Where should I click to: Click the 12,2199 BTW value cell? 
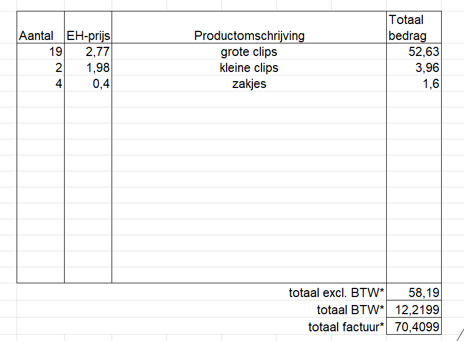[414, 309]
